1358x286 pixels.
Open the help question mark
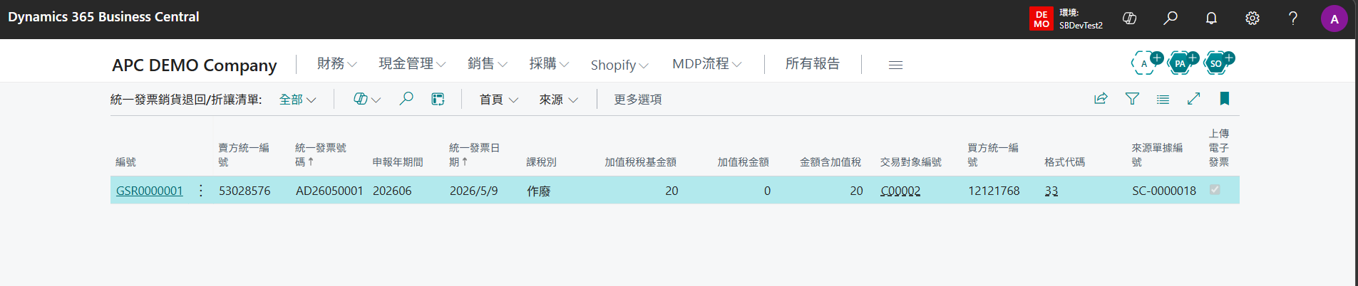tap(1293, 18)
